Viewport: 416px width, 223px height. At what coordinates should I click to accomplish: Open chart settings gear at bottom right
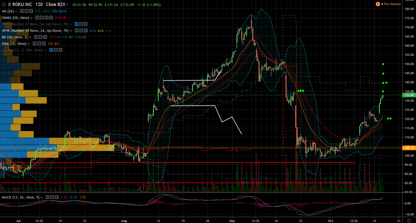(409, 221)
